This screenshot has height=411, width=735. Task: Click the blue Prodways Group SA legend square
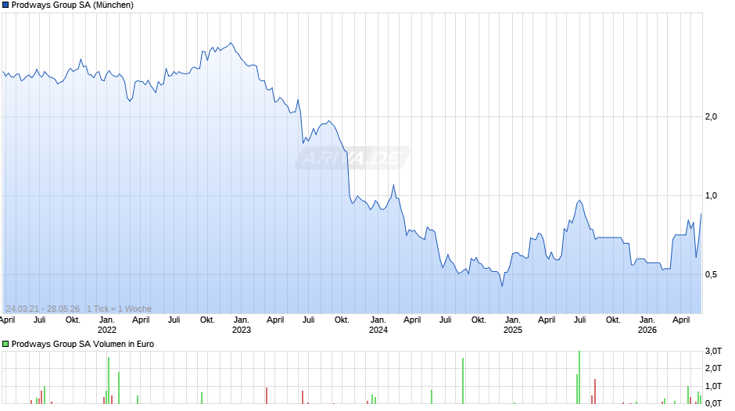click(x=5, y=5)
